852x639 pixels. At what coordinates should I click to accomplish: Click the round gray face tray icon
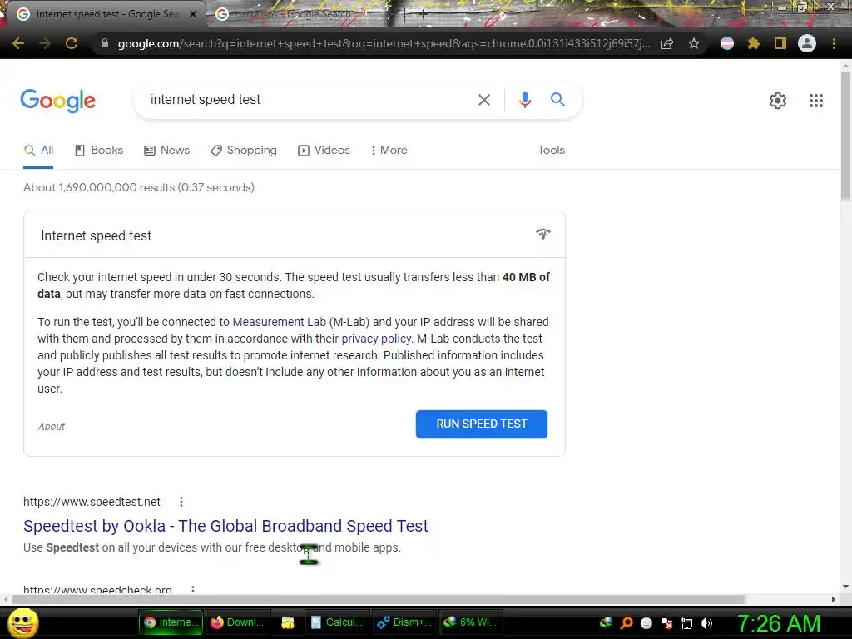tap(646, 623)
